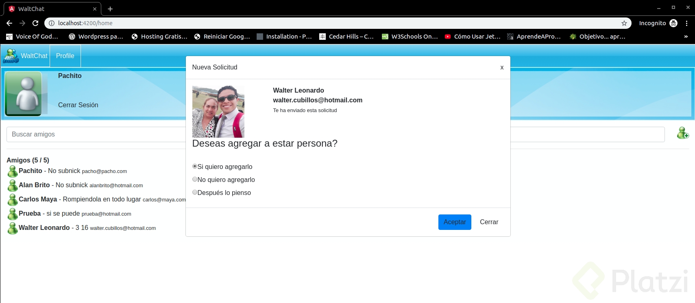Click email prueba@hotmail.com

107,214
